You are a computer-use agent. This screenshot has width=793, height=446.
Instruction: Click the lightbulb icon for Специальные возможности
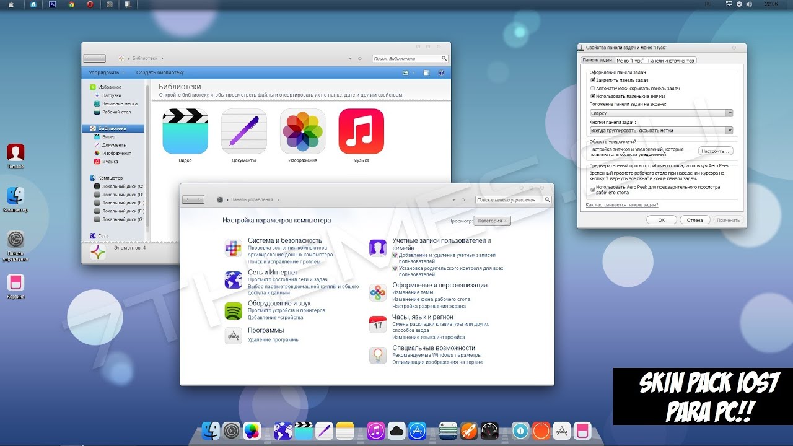click(x=378, y=356)
